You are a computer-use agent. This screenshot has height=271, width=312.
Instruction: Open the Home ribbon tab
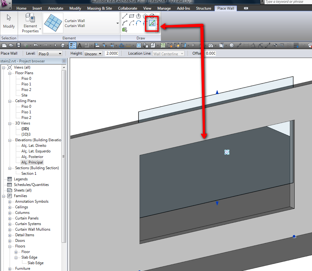point(21,8)
